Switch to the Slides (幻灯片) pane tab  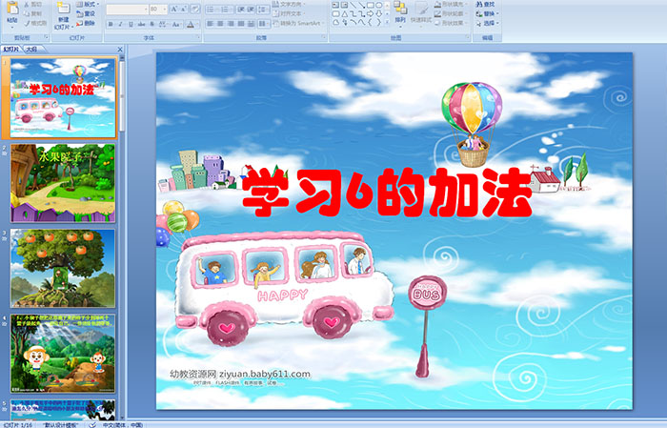pos(11,50)
